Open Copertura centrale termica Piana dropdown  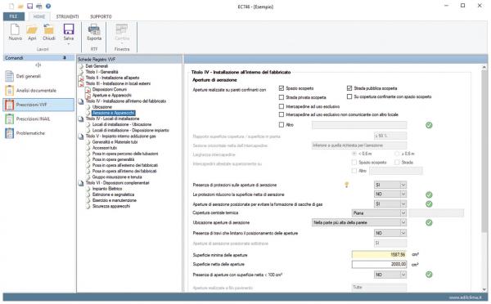379,213
